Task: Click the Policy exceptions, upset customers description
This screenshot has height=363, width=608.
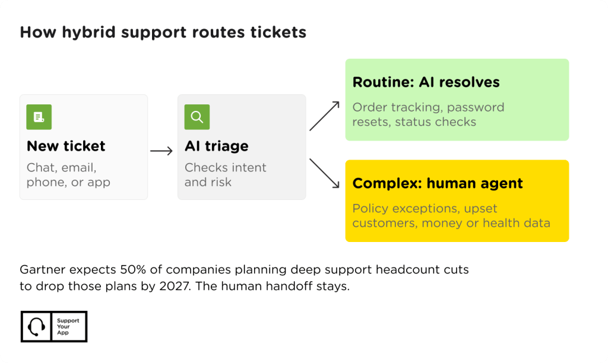Action: click(x=451, y=216)
